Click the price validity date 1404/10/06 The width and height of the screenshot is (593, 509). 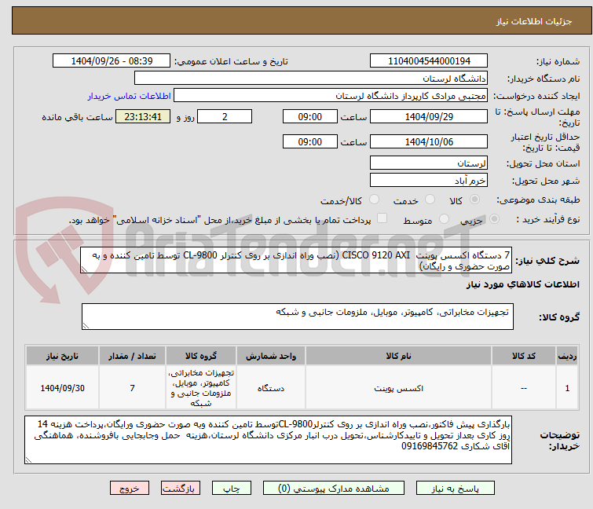pyautogui.click(x=429, y=141)
